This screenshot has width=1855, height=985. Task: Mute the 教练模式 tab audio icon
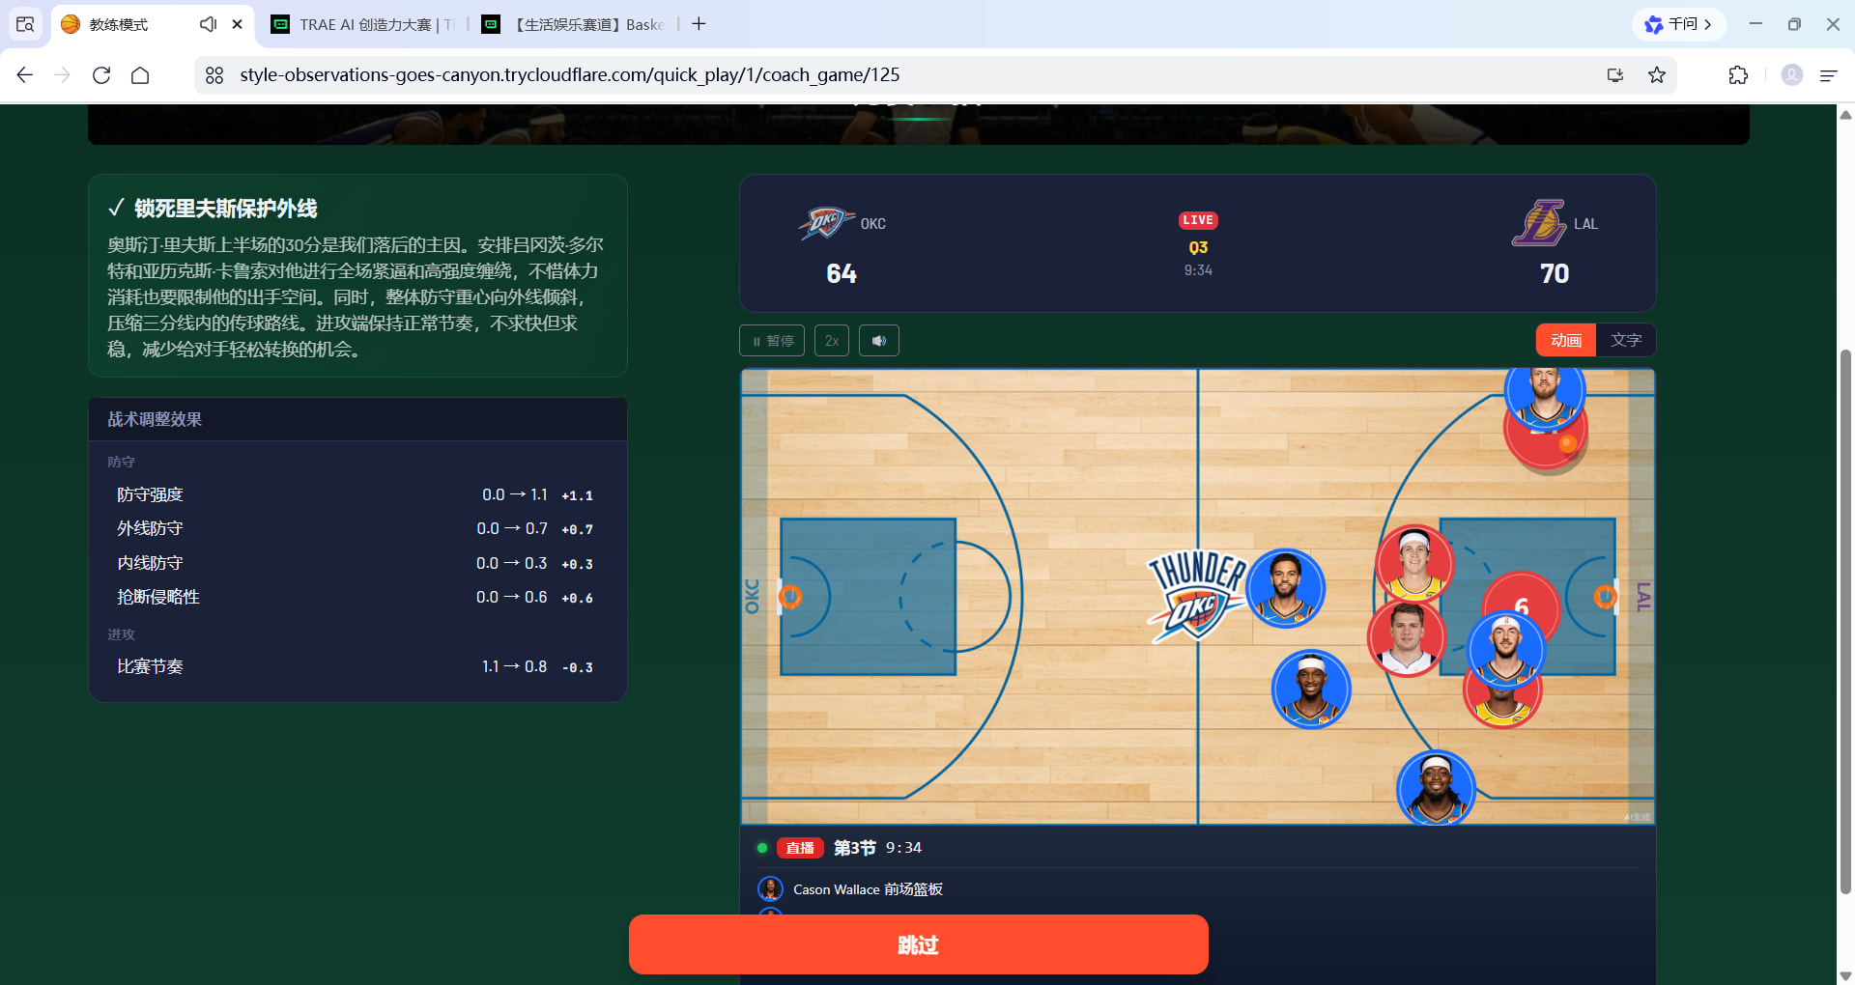pyautogui.click(x=208, y=24)
